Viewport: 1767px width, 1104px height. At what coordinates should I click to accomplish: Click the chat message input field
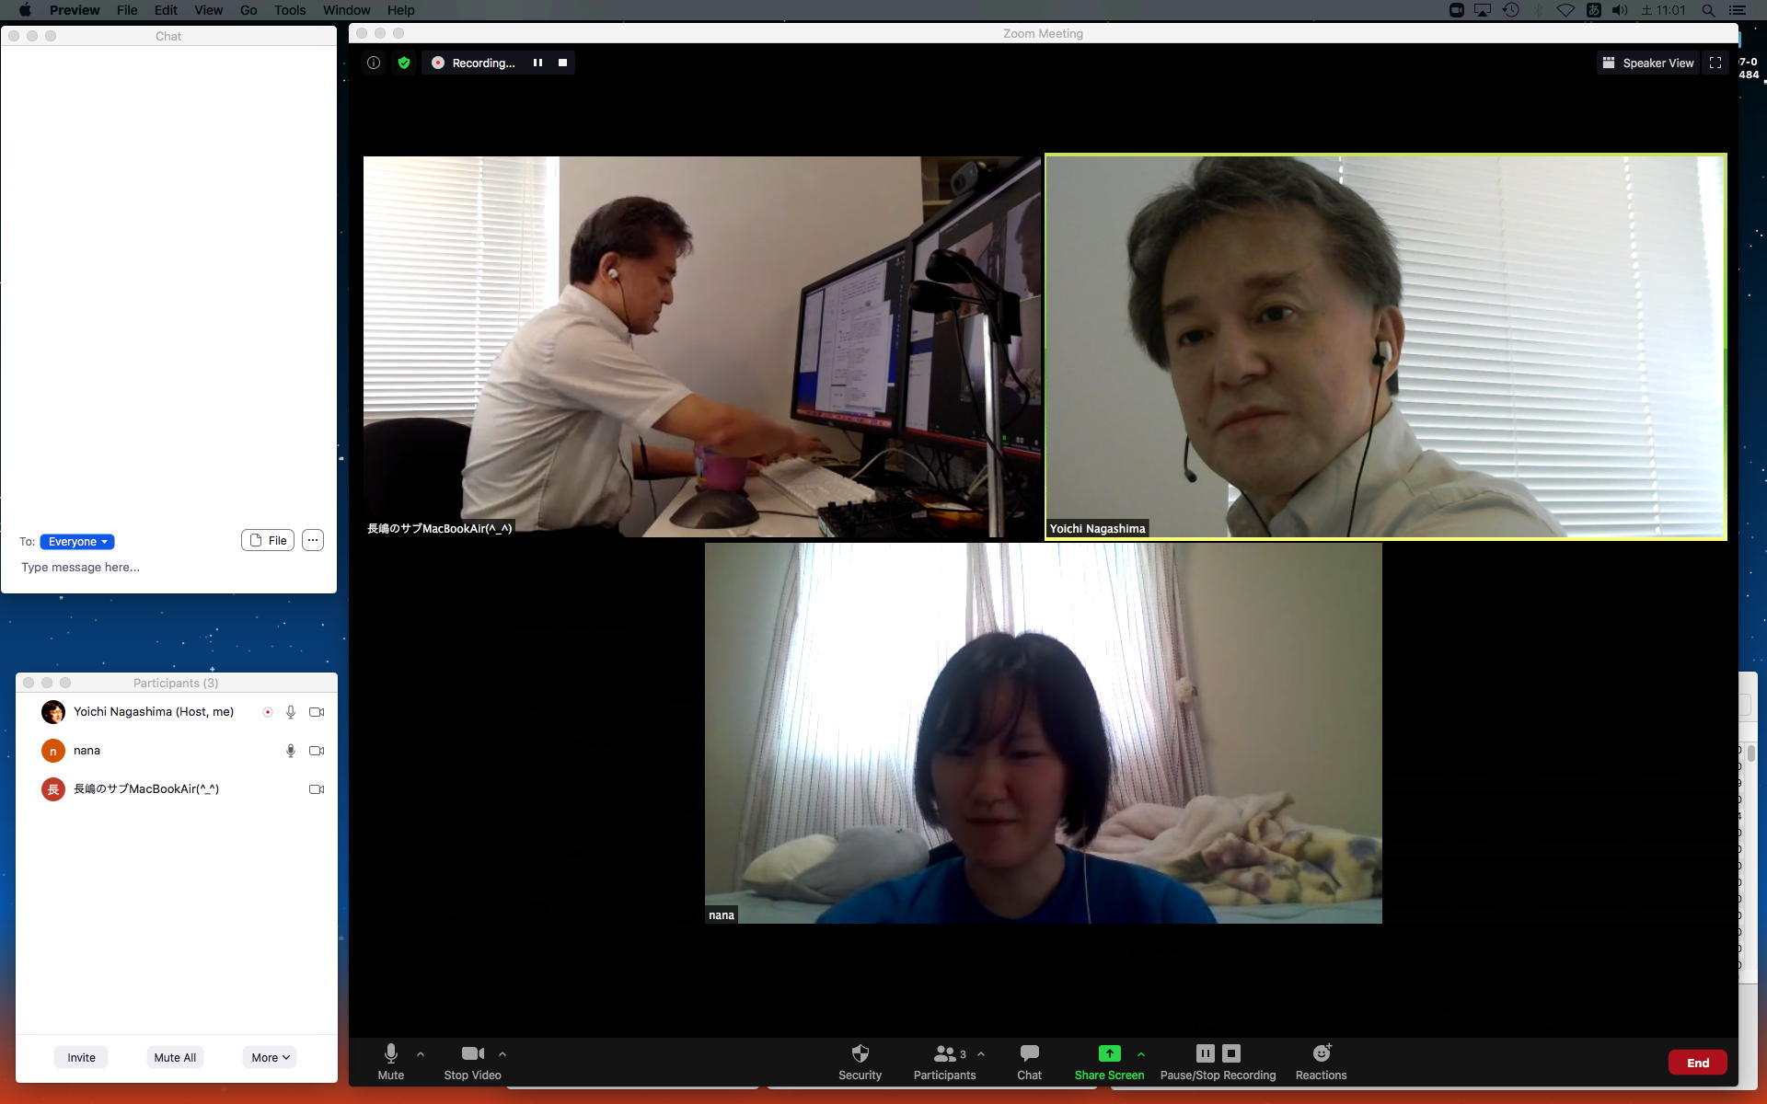tap(166, 568)
